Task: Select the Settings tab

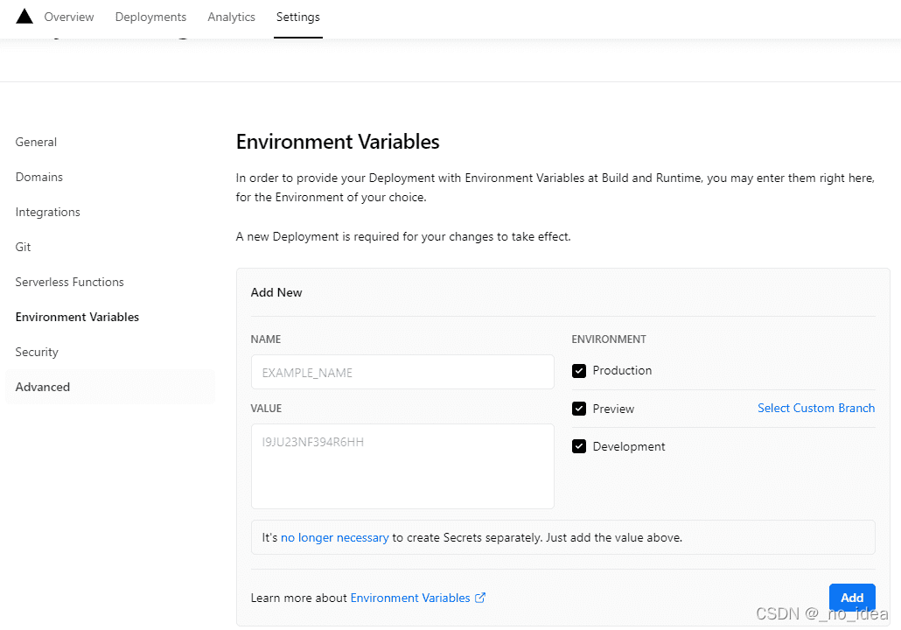Action: [x=297, y=17]
